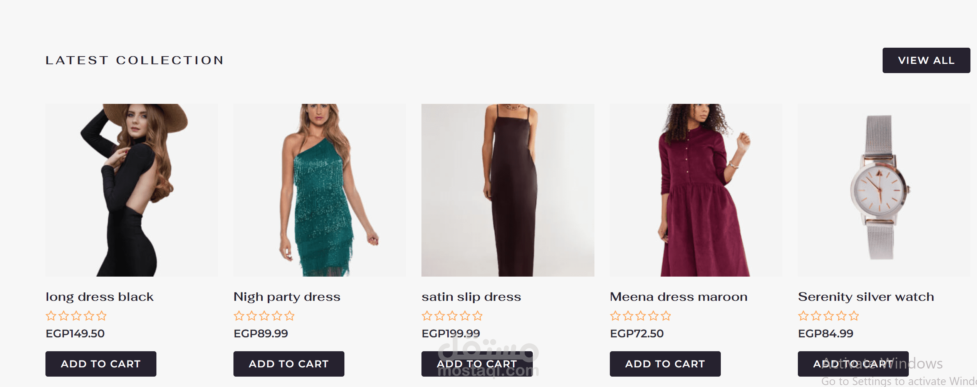
Task: Open the Meena dress maroon image
Action: coord(696,190)
